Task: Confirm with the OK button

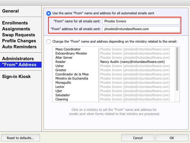Action: (172, 138)
